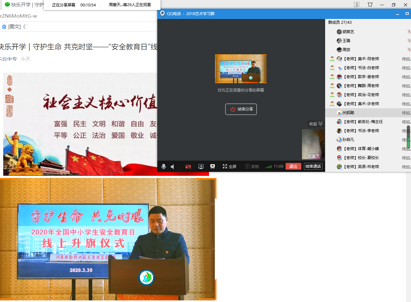This screenshot has height=302, width=411.
Task: Click 胡苗艺's muted microphone icon
Action: point(409,32)
